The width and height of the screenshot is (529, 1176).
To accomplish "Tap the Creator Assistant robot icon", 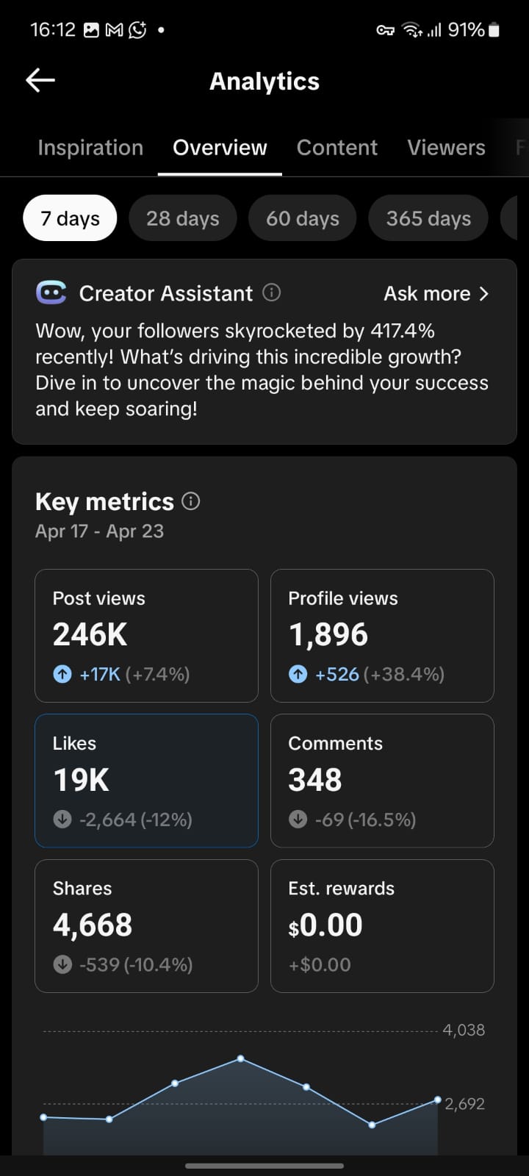I will pyautogui.click(x=51, y=293).
